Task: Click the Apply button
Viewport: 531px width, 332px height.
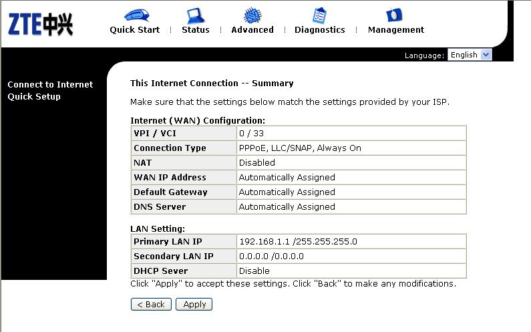Action: pos(194,304)
